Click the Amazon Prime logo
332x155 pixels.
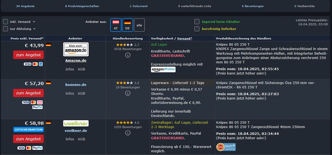coord(163,69)
